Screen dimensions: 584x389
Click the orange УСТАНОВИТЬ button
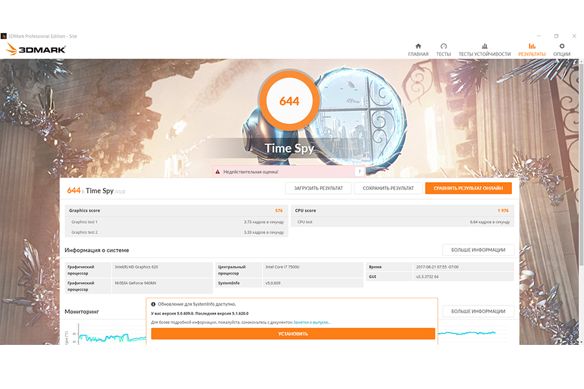(x=293, y=334)
